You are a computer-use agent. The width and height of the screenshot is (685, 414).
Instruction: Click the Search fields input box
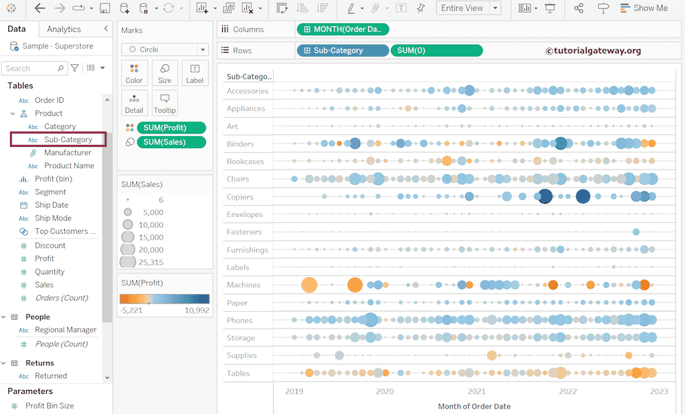(30, 68)
